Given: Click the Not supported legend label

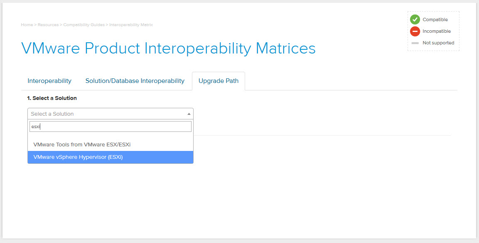Looking at the screenshot, I should 438,43.
